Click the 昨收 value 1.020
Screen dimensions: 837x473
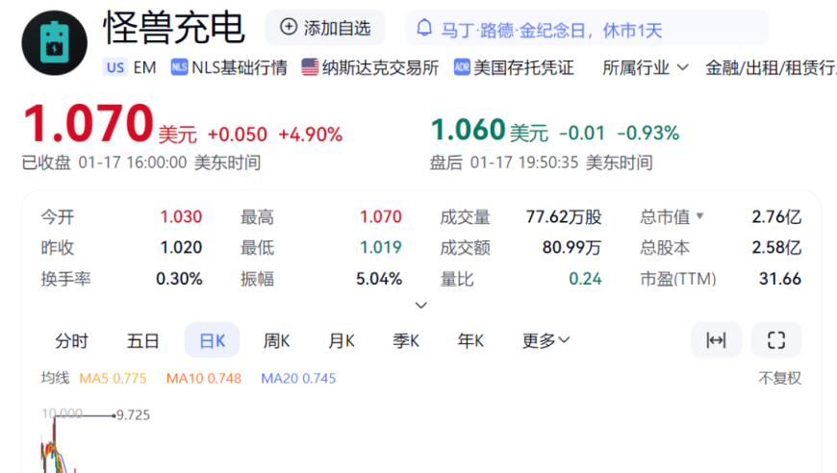coord(181,247)
